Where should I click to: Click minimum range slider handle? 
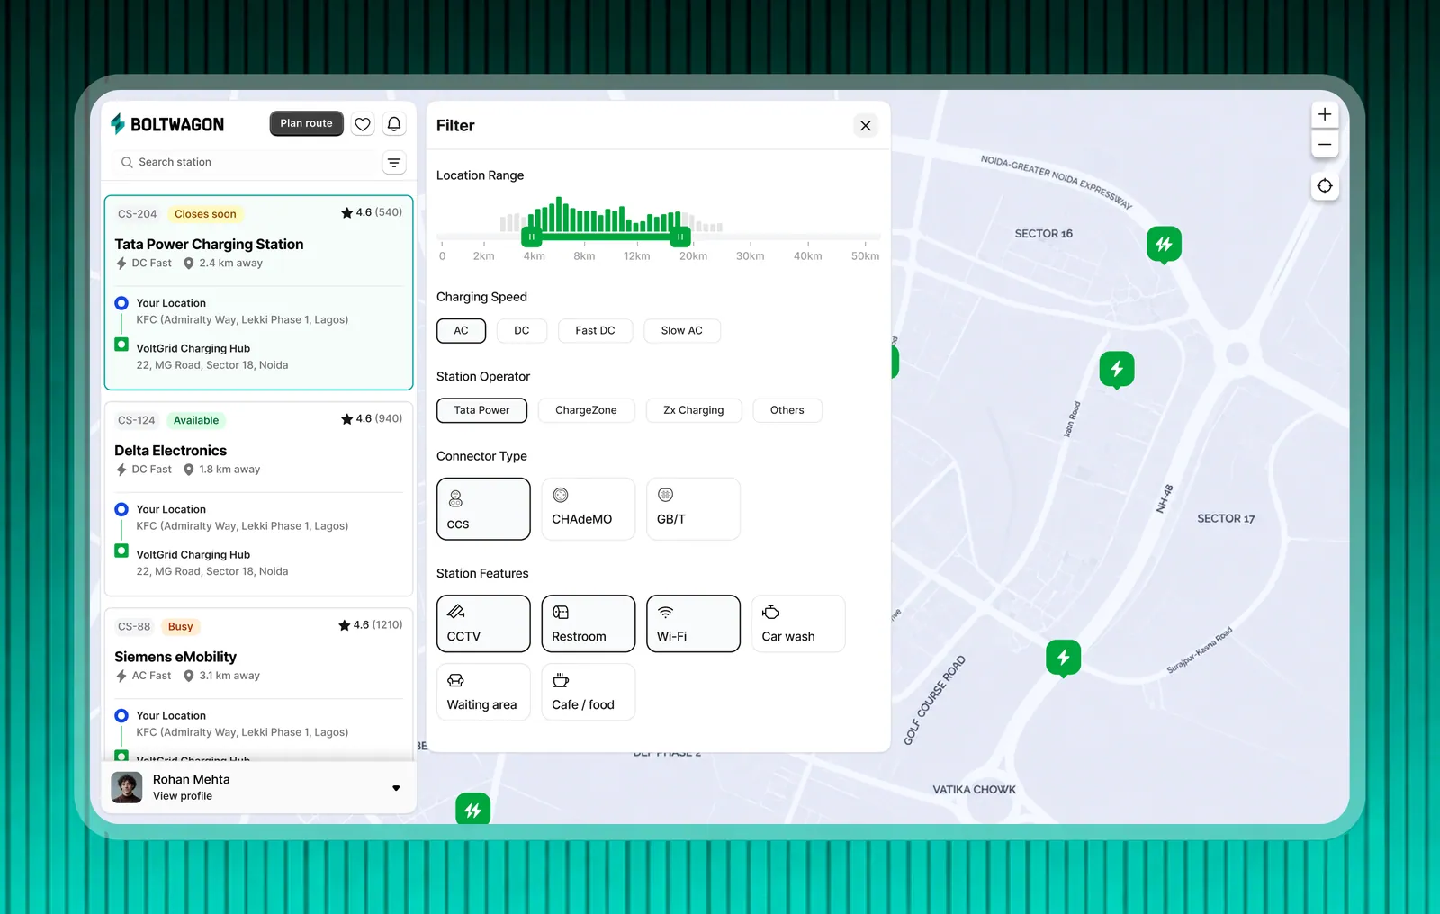coord(532,237)
